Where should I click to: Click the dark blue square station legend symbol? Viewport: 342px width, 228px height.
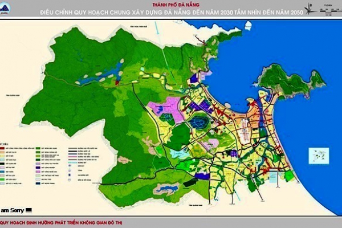[x=70, y=175]
